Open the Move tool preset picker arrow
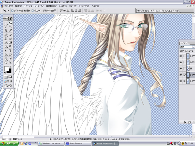 (8, 11)
